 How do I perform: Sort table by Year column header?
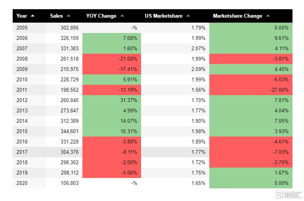pos(22,16)
